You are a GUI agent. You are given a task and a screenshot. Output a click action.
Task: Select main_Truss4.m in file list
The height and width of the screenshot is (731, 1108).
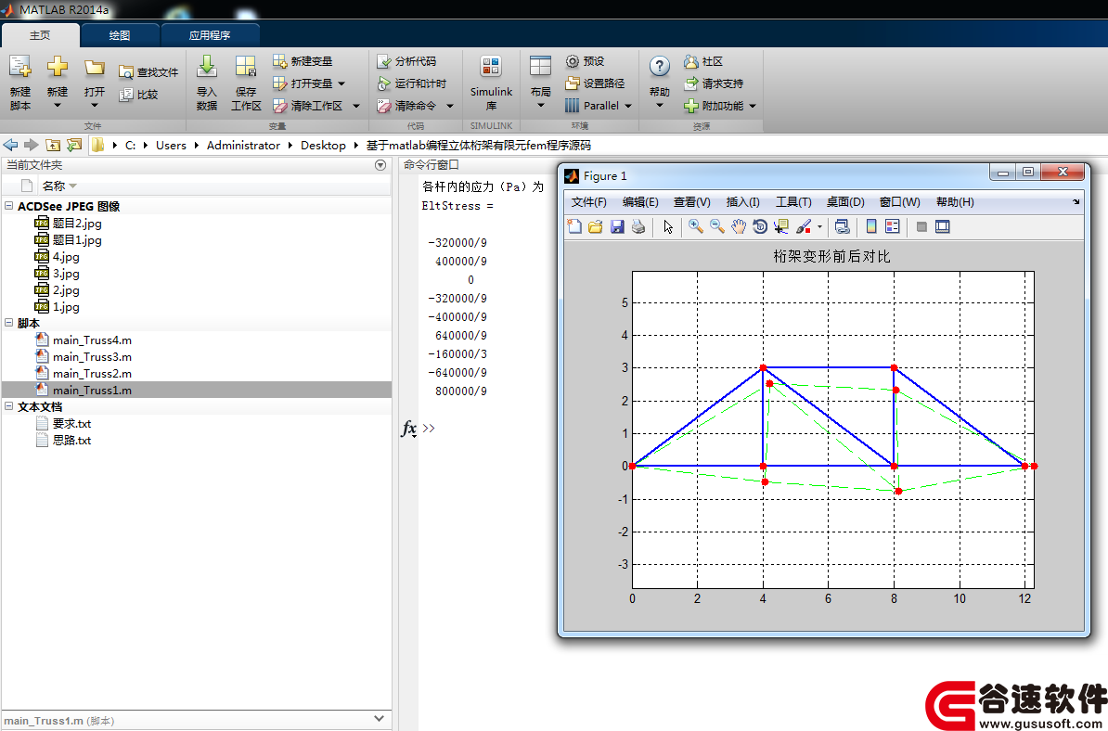click(92, 340)
